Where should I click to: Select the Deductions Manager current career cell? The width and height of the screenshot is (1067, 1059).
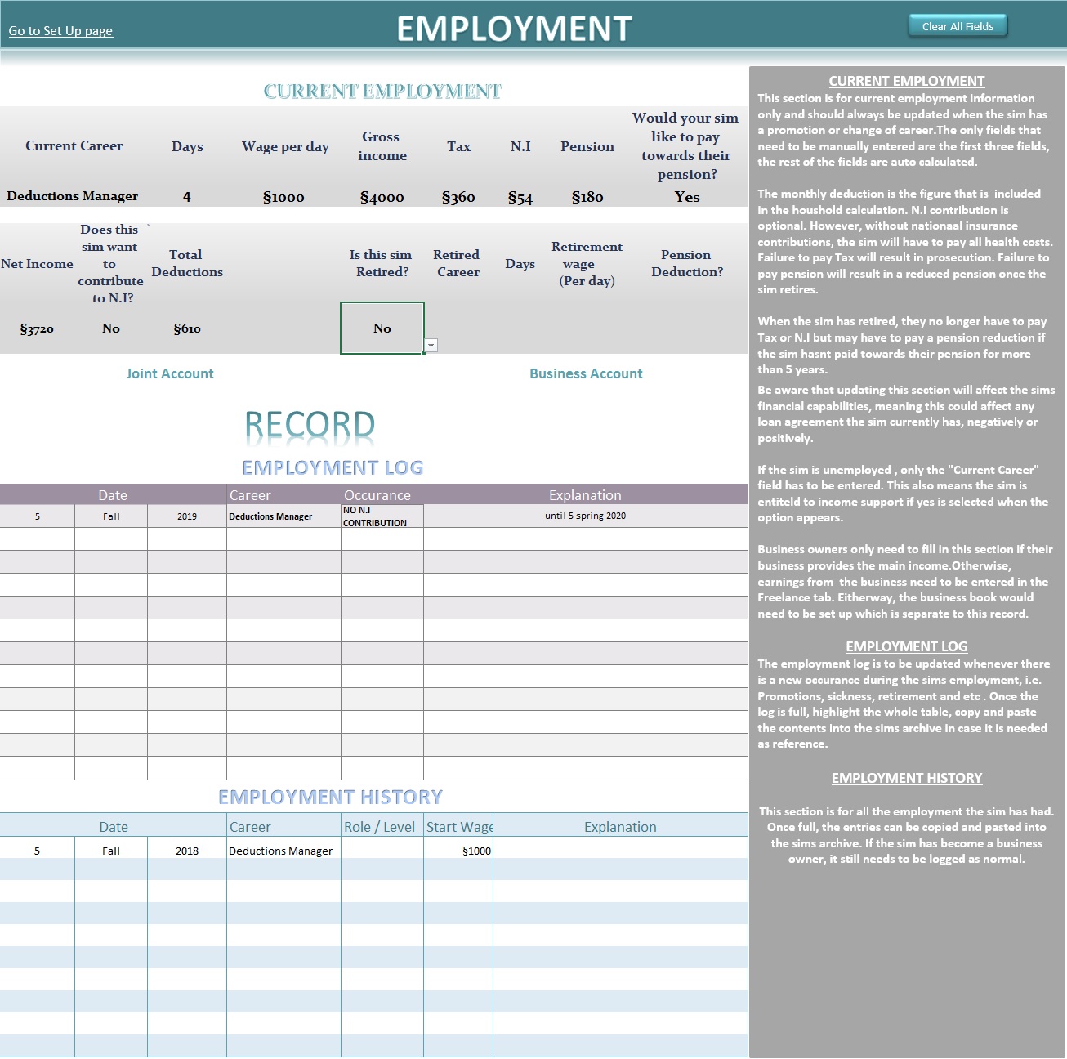click(x=73, y=196)
